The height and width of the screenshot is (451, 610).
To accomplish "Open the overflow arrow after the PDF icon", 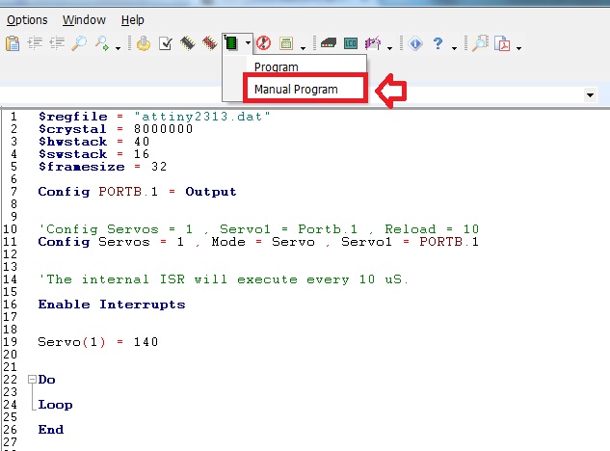I will pos(518,48).
